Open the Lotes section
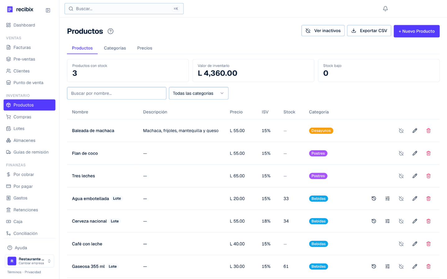The height and width of the screenshot is (279, 447). 29,129
